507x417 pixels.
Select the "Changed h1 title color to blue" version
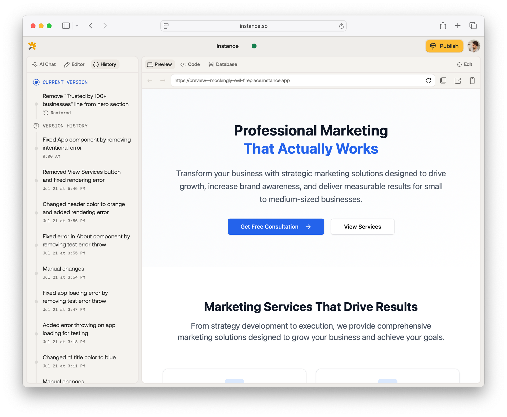click(79, 357)
